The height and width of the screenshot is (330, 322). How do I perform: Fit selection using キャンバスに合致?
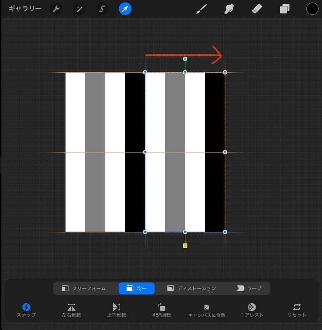207,310
